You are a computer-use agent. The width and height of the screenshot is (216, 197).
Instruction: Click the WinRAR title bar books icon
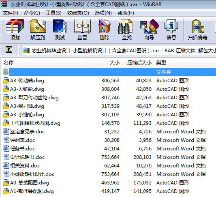(4, 4)
